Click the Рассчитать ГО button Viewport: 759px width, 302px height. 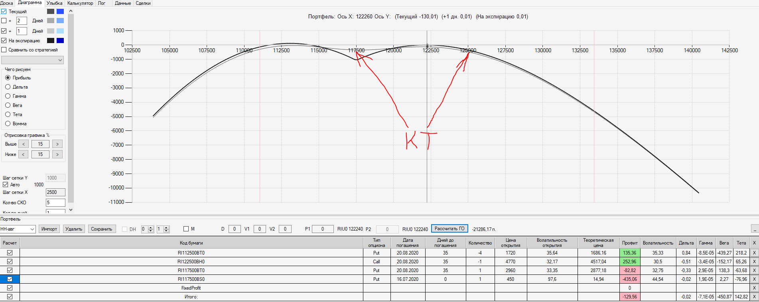pos(449,229)
